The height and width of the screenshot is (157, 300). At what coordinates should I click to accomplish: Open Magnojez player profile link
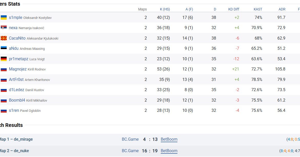pyautogui.click(x=18, y=69)
